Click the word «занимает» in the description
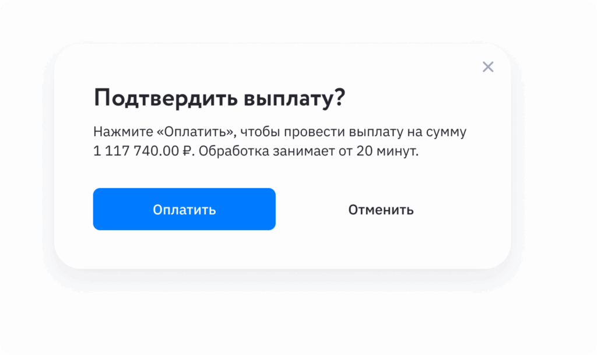The height and width of the screenshot is (355, 597). [x=296, y=152]
